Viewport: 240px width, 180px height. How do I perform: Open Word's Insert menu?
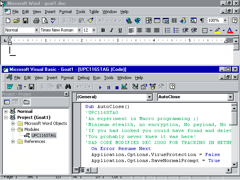50,12
